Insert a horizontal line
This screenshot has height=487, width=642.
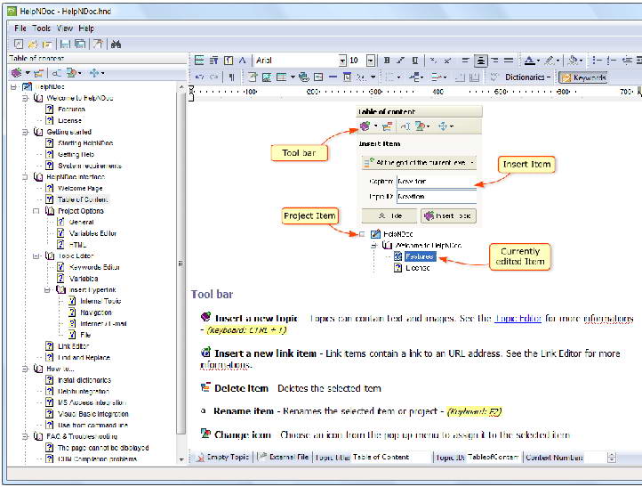click(x=333, y=77)
